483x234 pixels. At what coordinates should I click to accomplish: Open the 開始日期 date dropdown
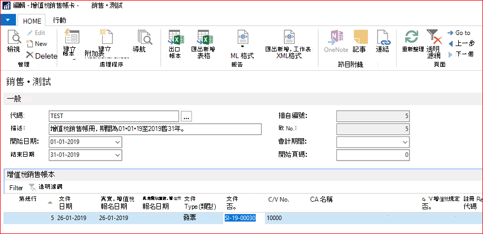click(x=117, y=142)
